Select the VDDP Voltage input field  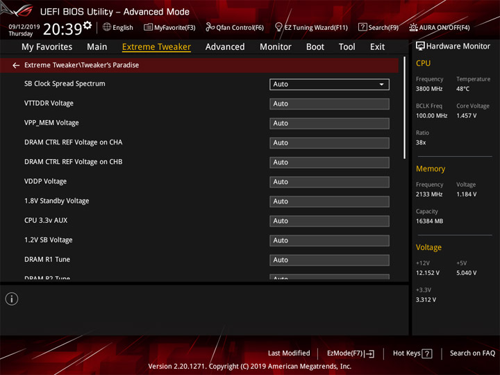(x=329, y=182)
